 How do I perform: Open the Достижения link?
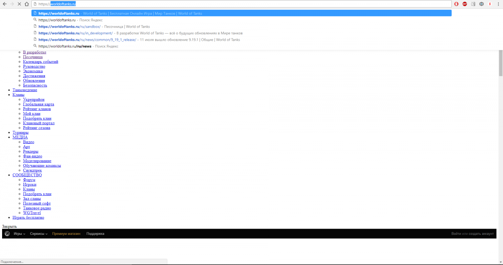(34, 76)
